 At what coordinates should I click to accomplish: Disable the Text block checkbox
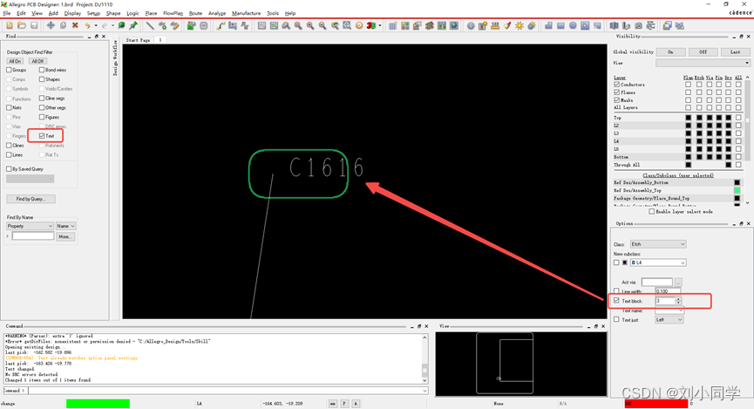click(x=616, y=301)
